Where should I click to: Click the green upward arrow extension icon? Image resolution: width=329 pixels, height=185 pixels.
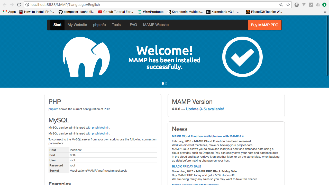point(324,5)
